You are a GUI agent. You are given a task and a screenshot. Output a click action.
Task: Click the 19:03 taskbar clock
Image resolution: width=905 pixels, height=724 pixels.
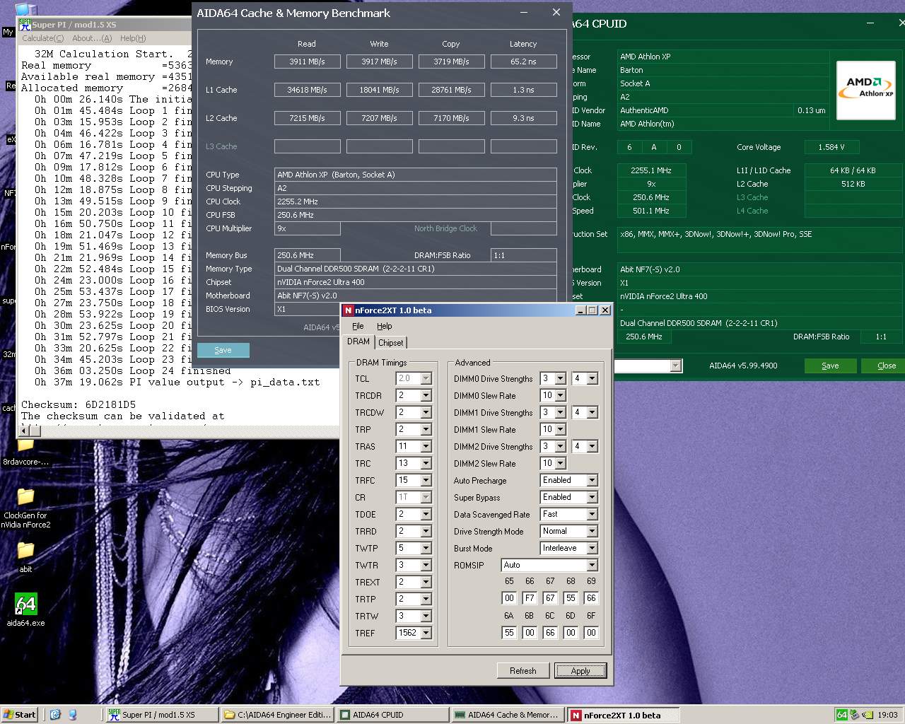(x=887, y=715)
